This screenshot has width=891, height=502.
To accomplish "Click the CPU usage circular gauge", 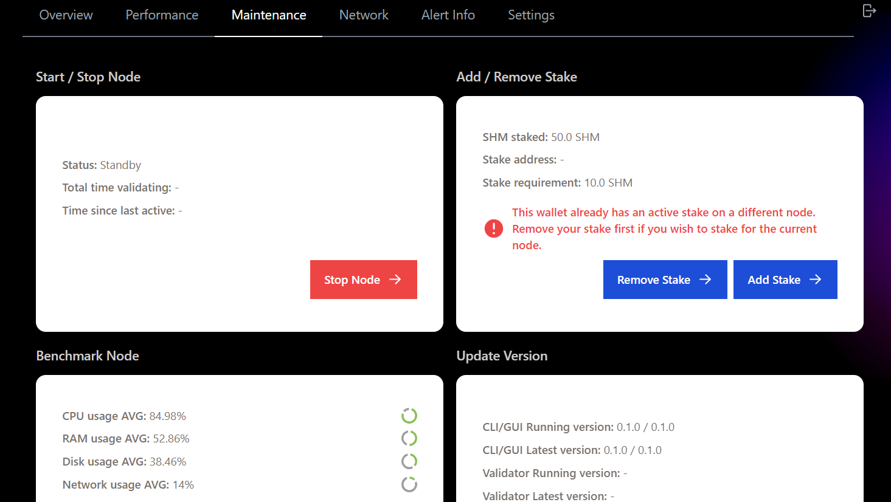I will [409, 416].
